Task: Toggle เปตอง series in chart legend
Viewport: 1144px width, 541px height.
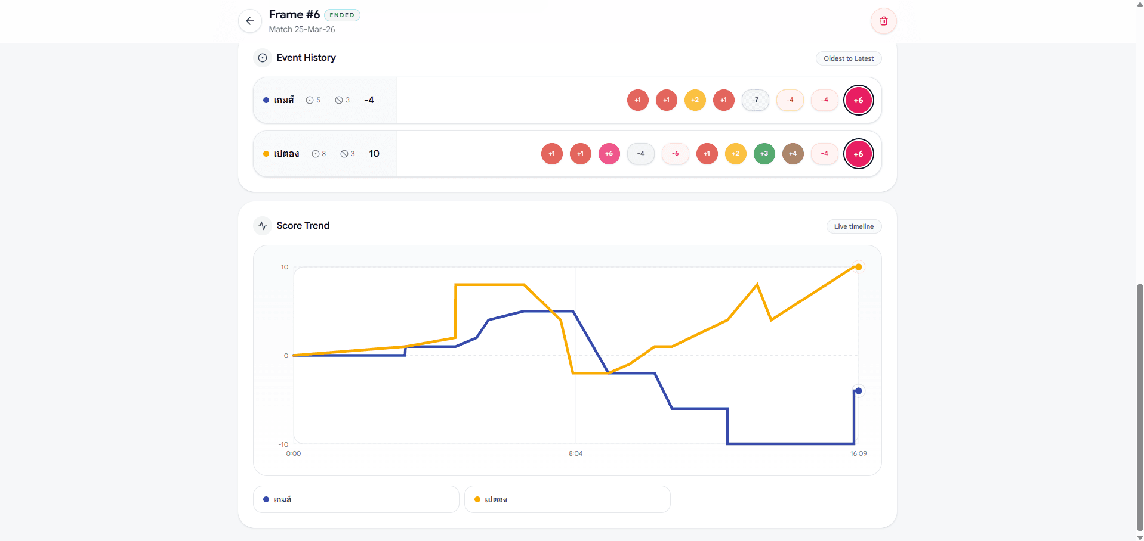Action: (567, 499)
